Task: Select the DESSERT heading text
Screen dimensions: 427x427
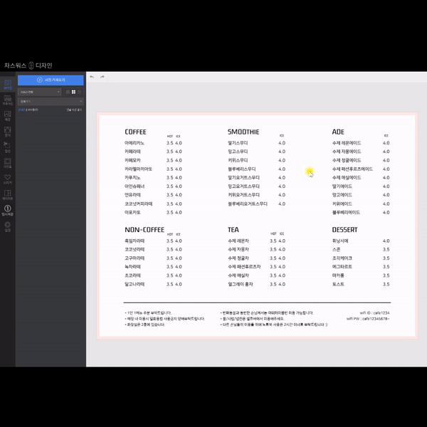Action: [344, 230]
